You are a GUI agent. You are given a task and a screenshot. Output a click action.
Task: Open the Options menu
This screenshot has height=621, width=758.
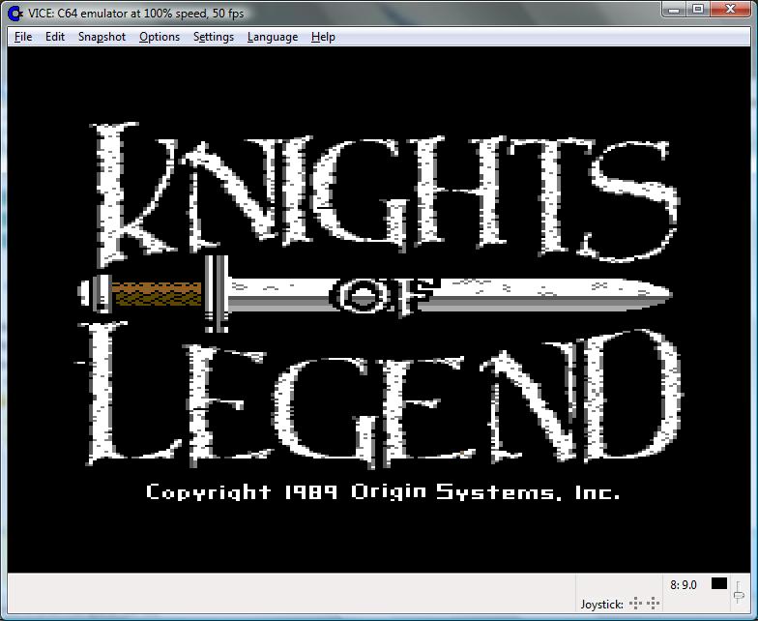[x=159, y=37]
